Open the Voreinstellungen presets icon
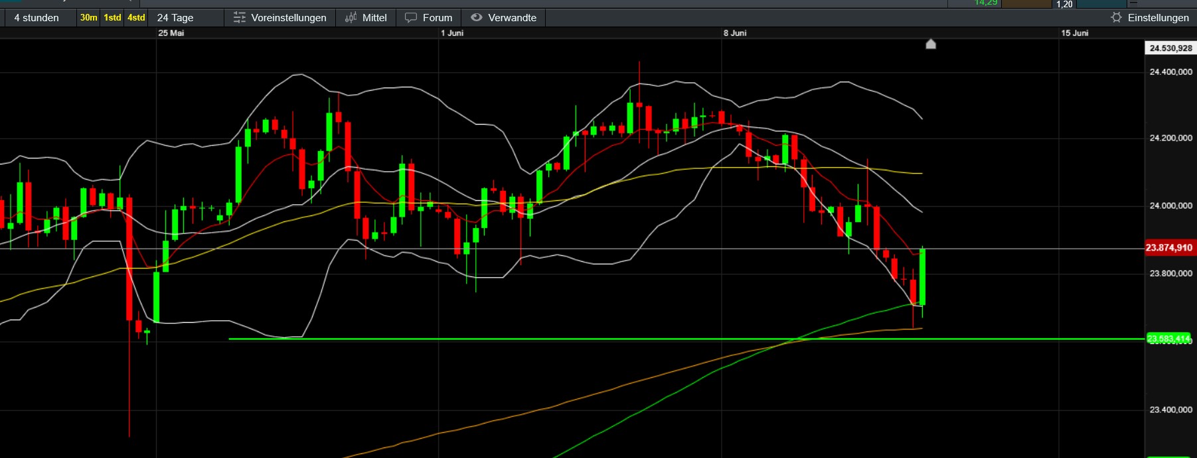The image size is (1197, 458). pos(240,18)
